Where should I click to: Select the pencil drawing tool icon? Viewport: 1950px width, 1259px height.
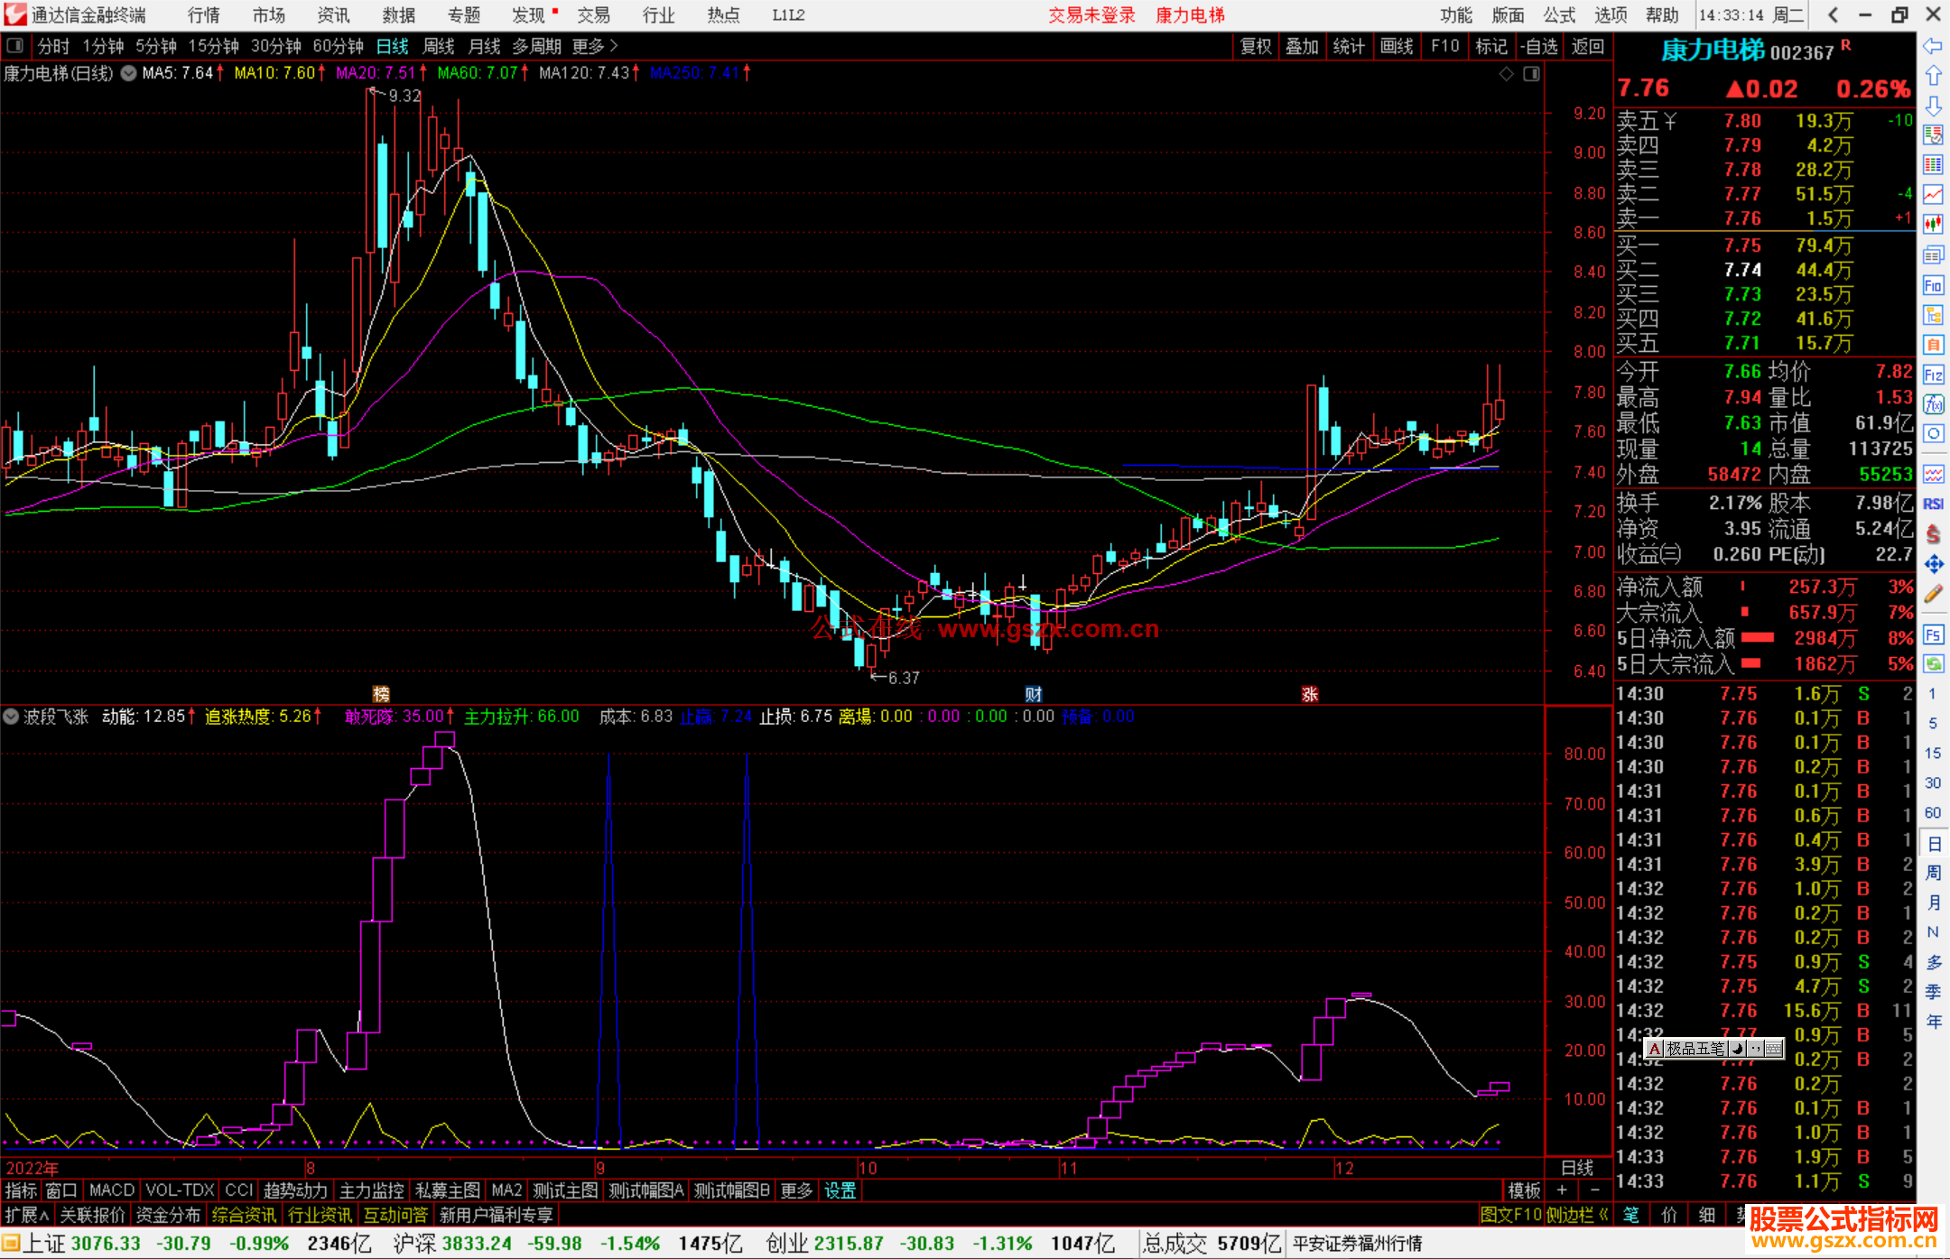pos(1933,594)
